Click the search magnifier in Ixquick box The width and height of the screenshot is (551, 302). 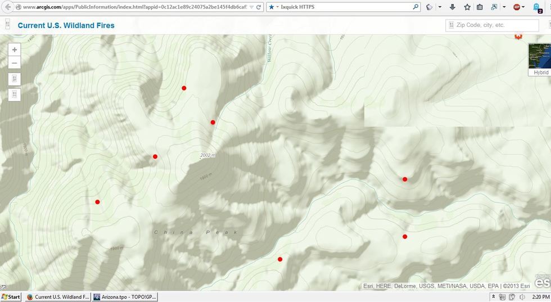(416, 7)
